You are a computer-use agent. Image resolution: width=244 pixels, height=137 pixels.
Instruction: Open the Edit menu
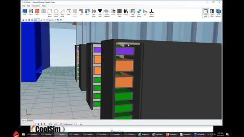29,6
